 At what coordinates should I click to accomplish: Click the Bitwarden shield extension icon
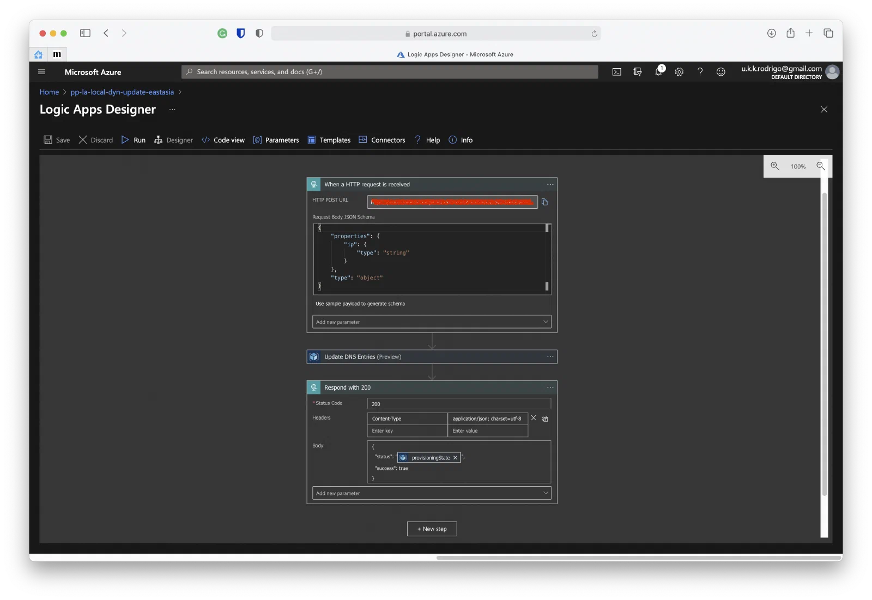240,33
